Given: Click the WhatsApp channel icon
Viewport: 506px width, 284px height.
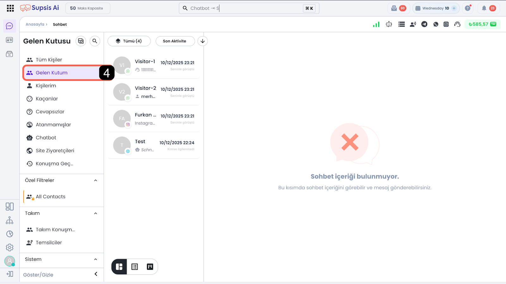Looking at the screenshot, I should [x=436, y=24].
